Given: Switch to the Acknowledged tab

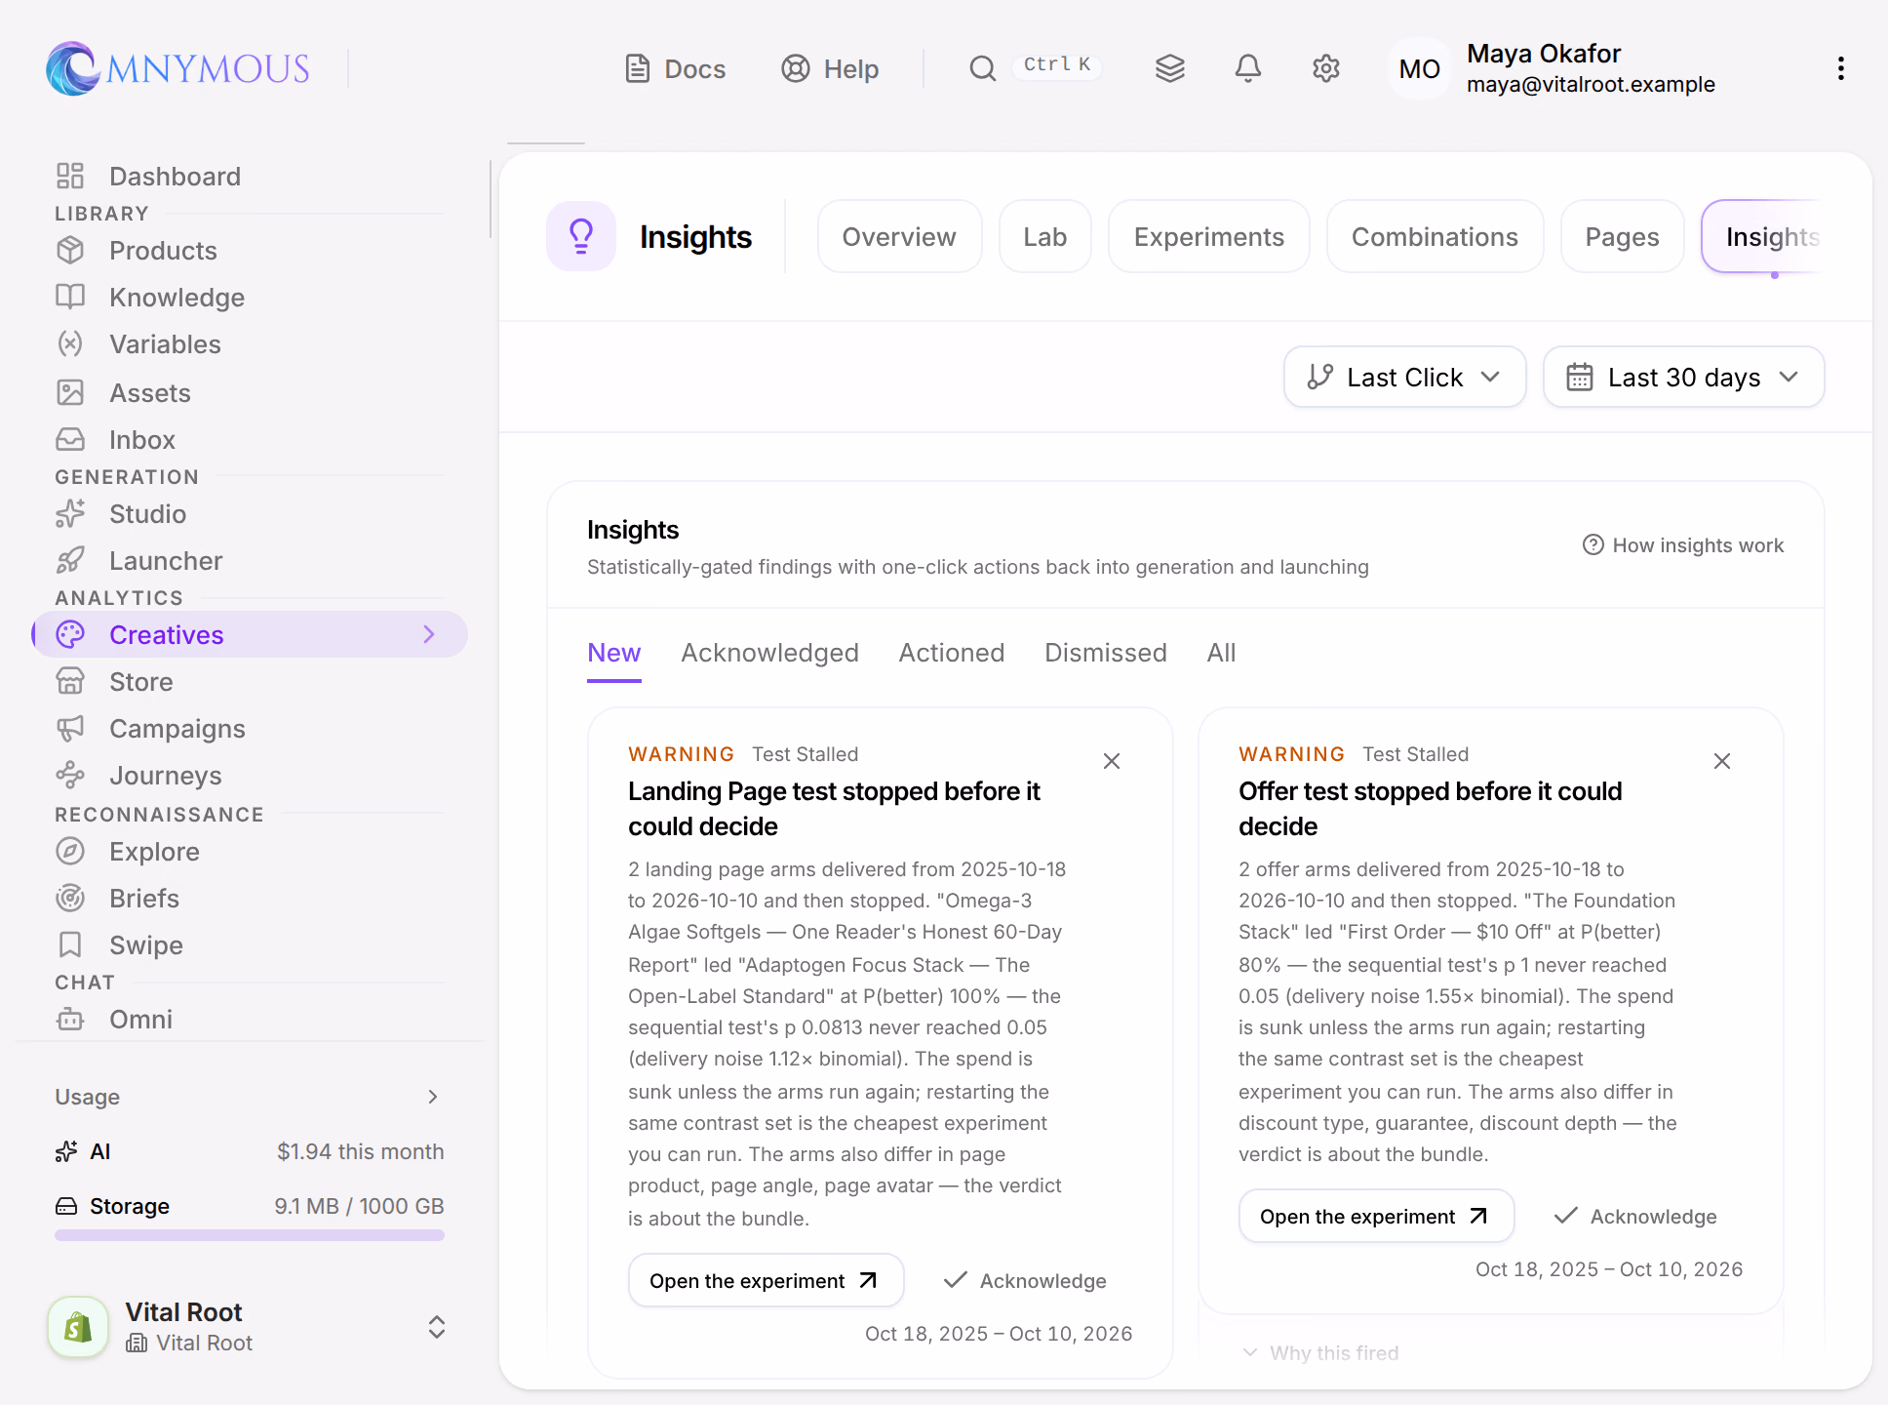Looking at the screenshot, I should [x=769, y=653].
